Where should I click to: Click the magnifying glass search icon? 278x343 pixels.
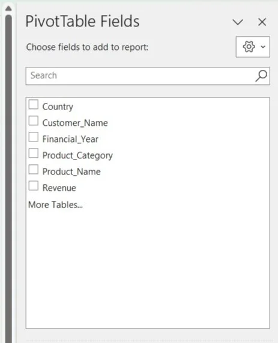(261, 76)
